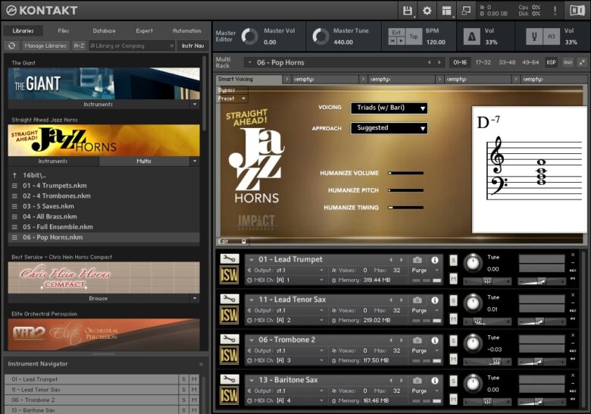Image resolution: width=591 pixels, height=414 pixels.
Task: Click the Instr Nav button
Action: [192, 45]
